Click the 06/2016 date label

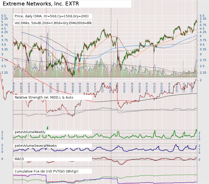pos(147,88)
